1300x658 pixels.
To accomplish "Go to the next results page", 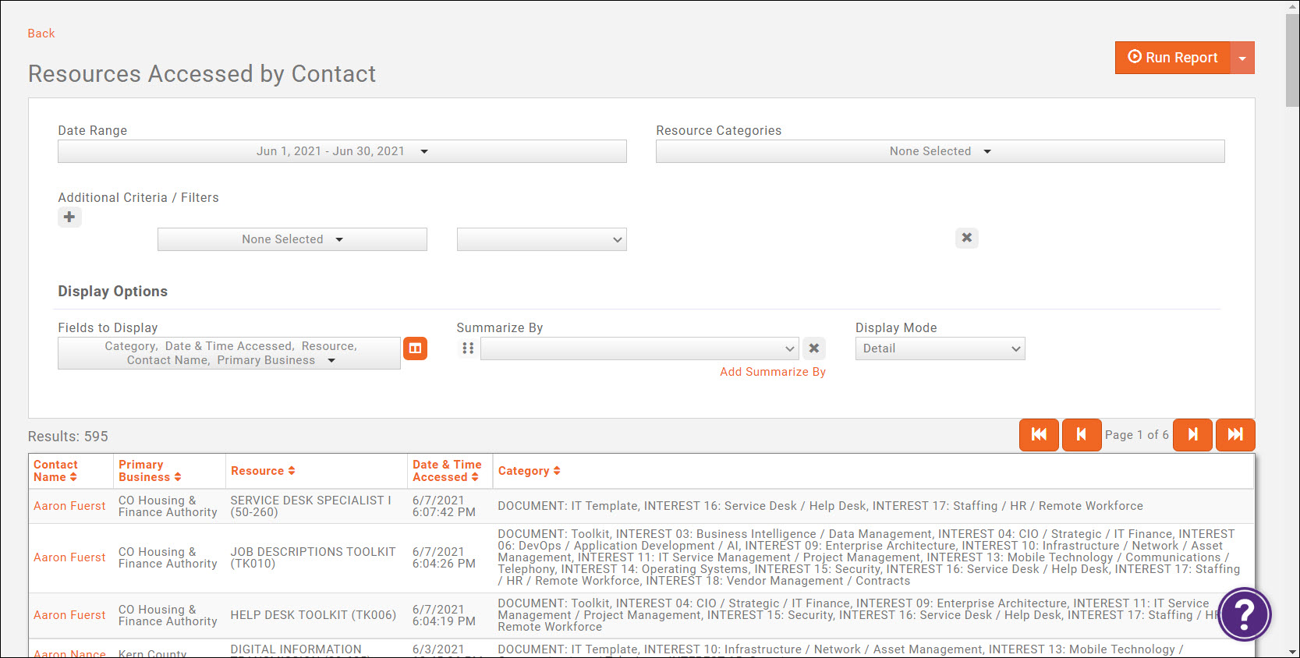I will click(1192, 435).
